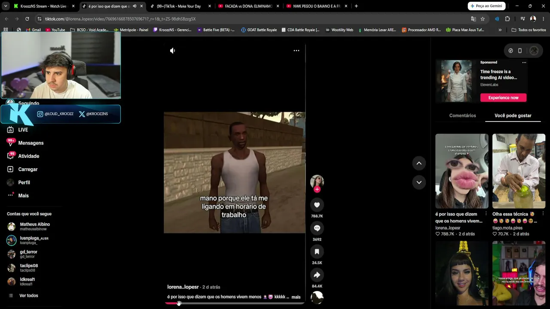The image size is (550, 309).
Task: Open the browser extensions puzzle icon
Action: (x=507, y=19)
